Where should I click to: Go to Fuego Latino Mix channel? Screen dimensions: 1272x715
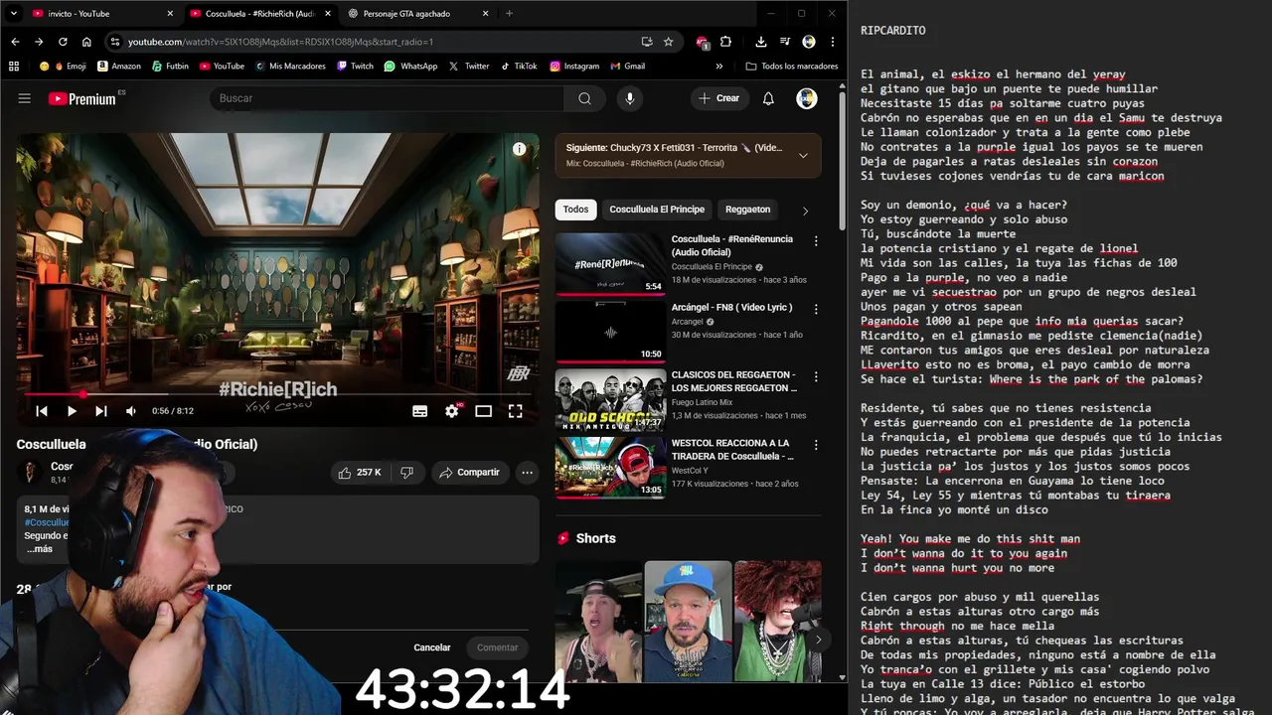click(702, 402)
